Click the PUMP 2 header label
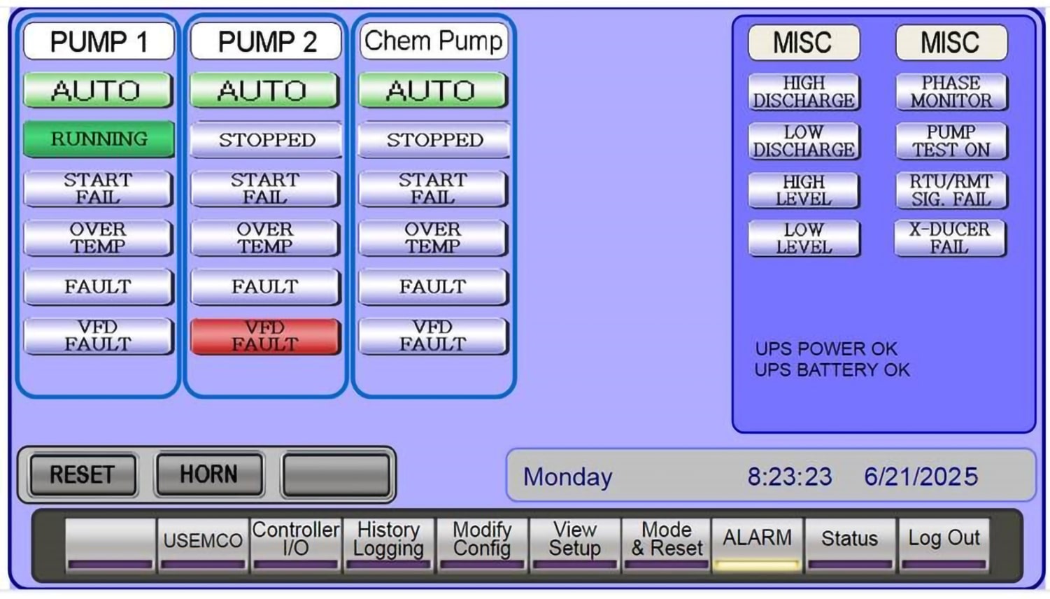 tap(267, 41)
